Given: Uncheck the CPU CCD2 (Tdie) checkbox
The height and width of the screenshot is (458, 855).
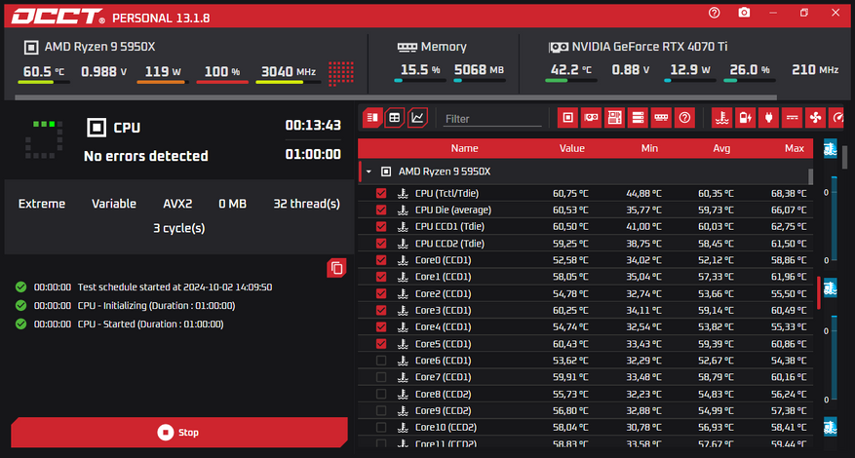Looking at the screenshot, I should [x=381, y=244].
